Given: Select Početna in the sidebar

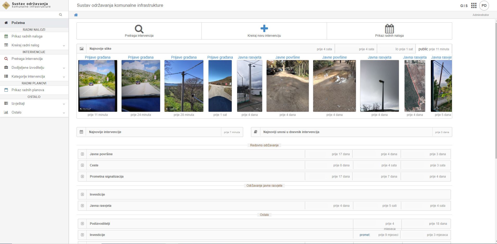Looking at the screenshot, I should coord(18,23).
